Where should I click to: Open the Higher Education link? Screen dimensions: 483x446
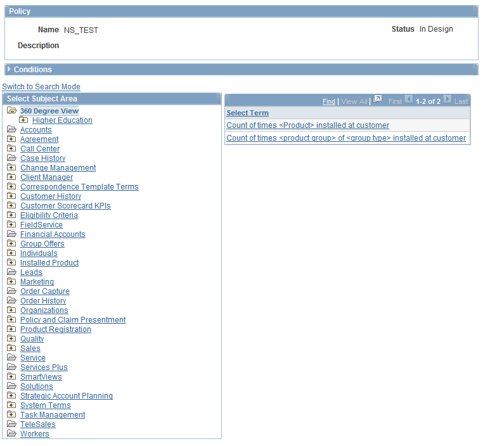[x=62, y=120]
